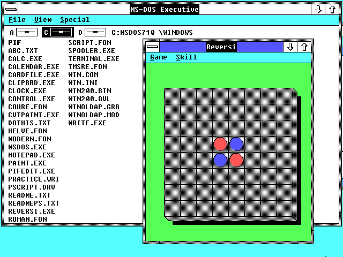Select MODERN.FON in file list

[x=30, y=139]
